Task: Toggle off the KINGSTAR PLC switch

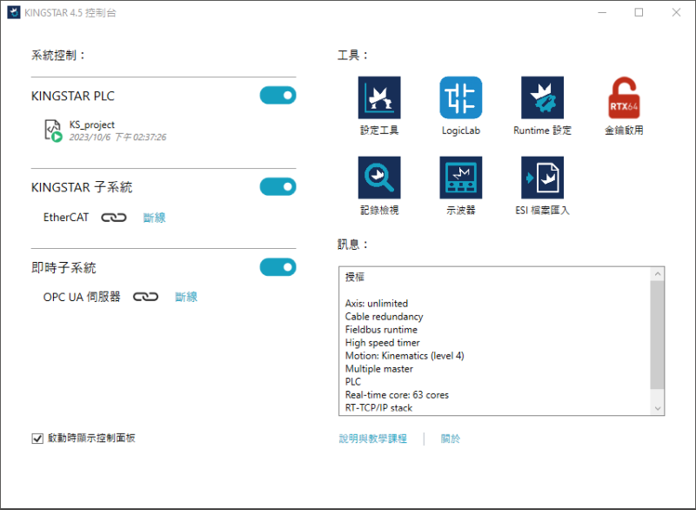Action: point(278,96)
